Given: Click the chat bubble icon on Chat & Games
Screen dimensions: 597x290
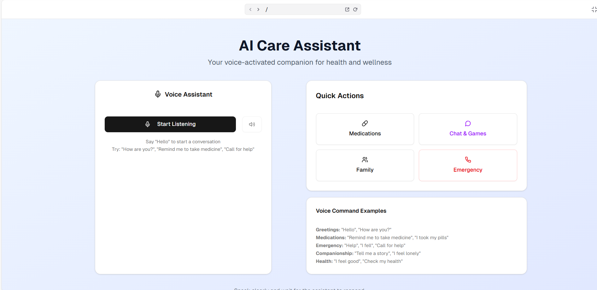Looking at the screenshot, I should point(468,123).
